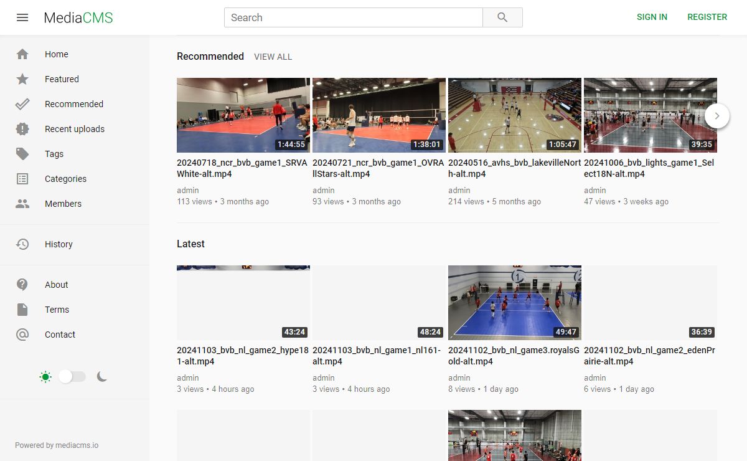747x461 pixels.
Task: Open thumbnail with 49:47 duration
Action: [515, 303]
